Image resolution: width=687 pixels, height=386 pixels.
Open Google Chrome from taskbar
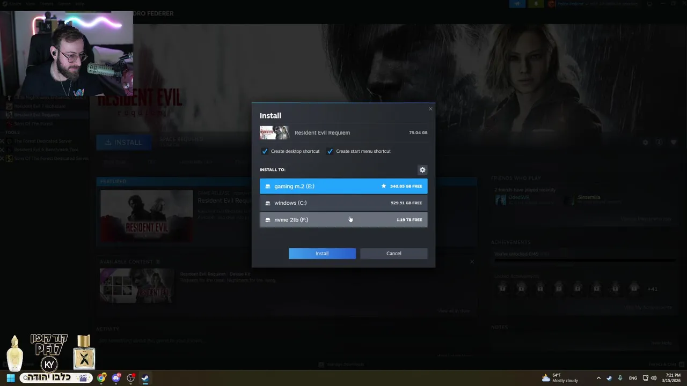[x=101, y=378]
